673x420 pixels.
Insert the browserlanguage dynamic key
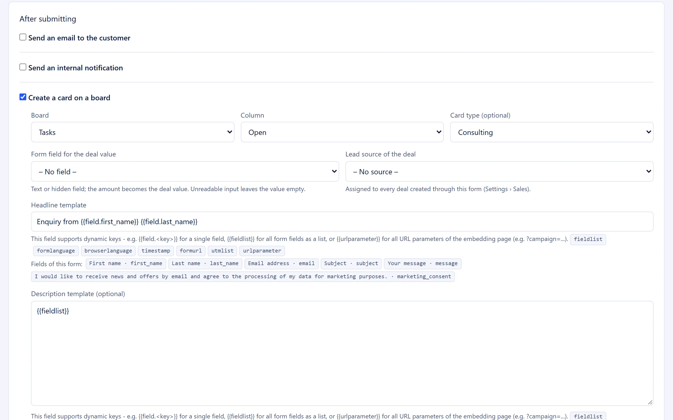108,251
